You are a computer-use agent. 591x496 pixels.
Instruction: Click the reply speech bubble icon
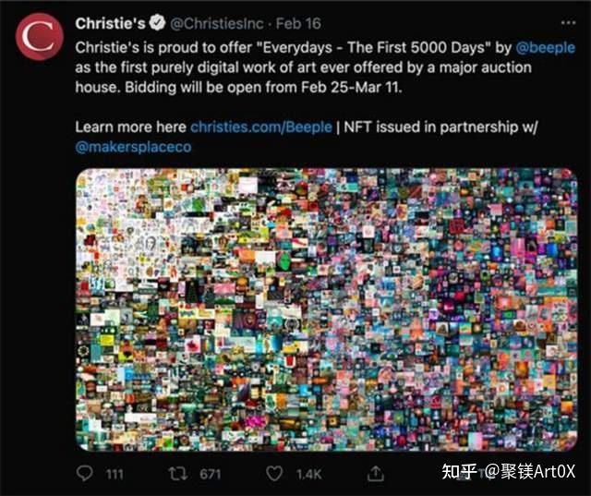(84, 474)
